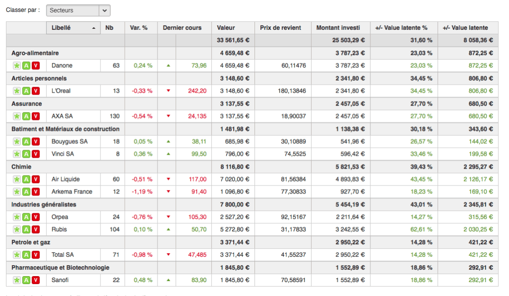Click the star icon on the Total SA row

pyautogui.click(x=17, y=255)
